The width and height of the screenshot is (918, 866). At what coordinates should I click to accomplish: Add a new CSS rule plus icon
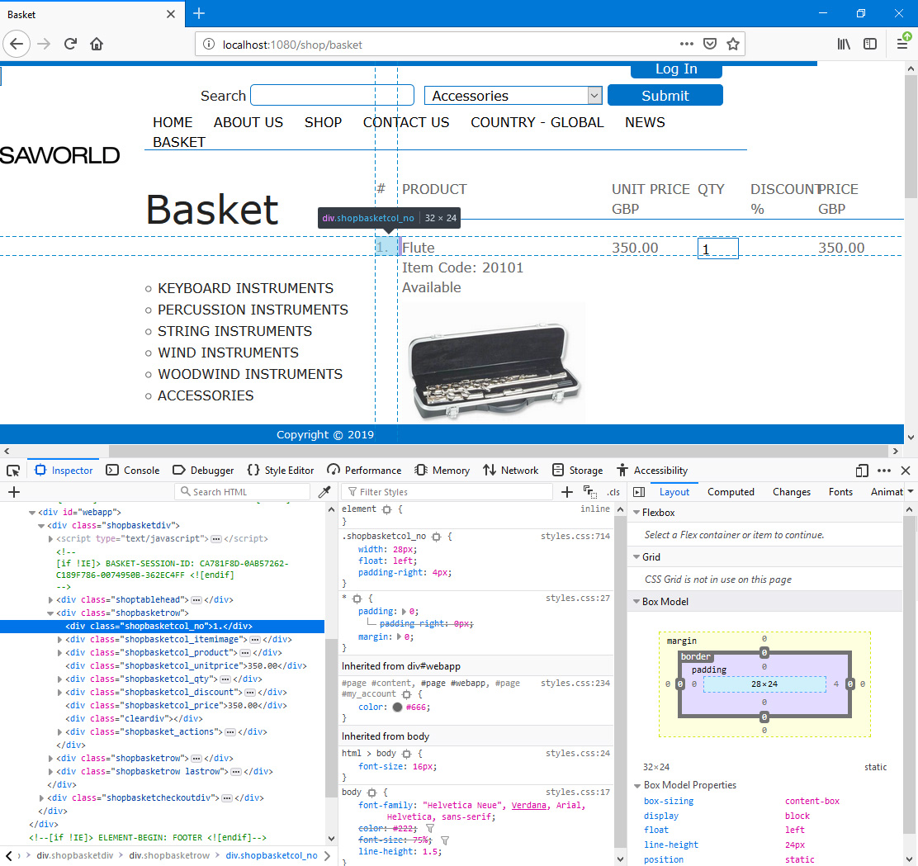pos(566,492)
